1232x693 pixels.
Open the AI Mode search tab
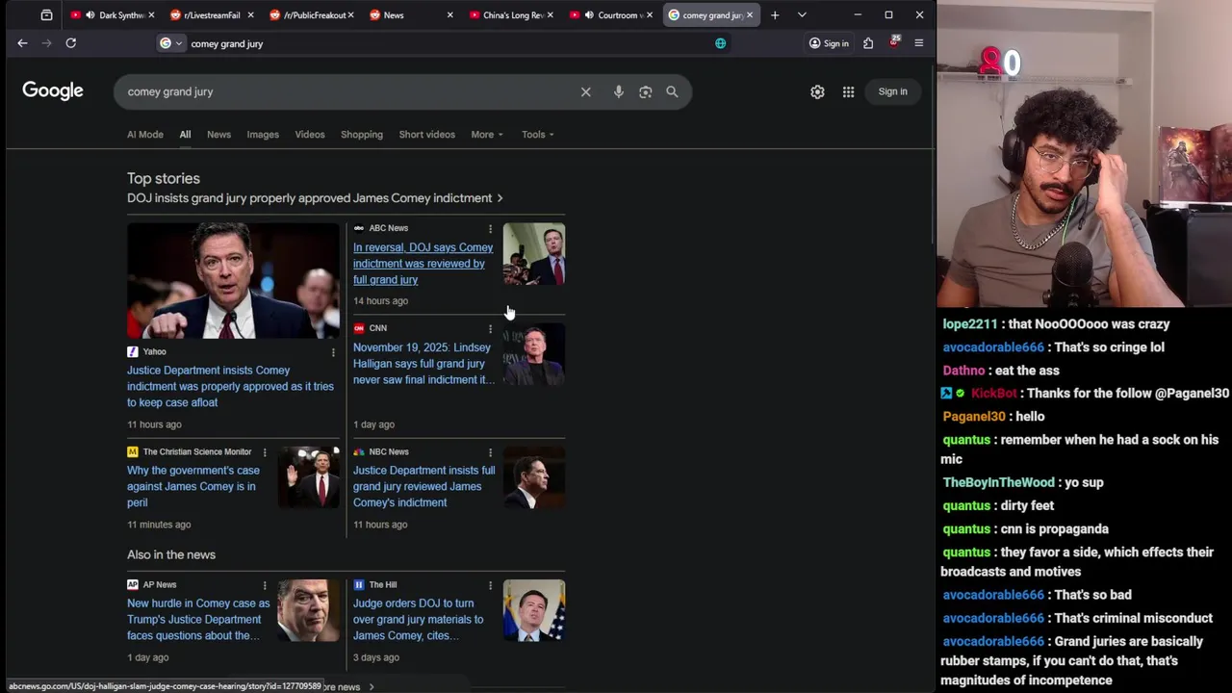pos(145,135)
